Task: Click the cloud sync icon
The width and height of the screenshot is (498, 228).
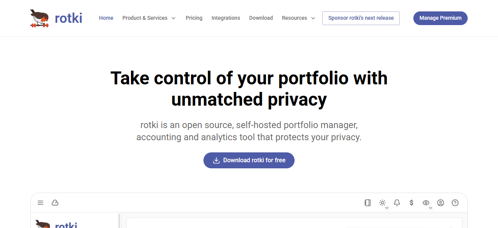Action: (x=55, y=203)
